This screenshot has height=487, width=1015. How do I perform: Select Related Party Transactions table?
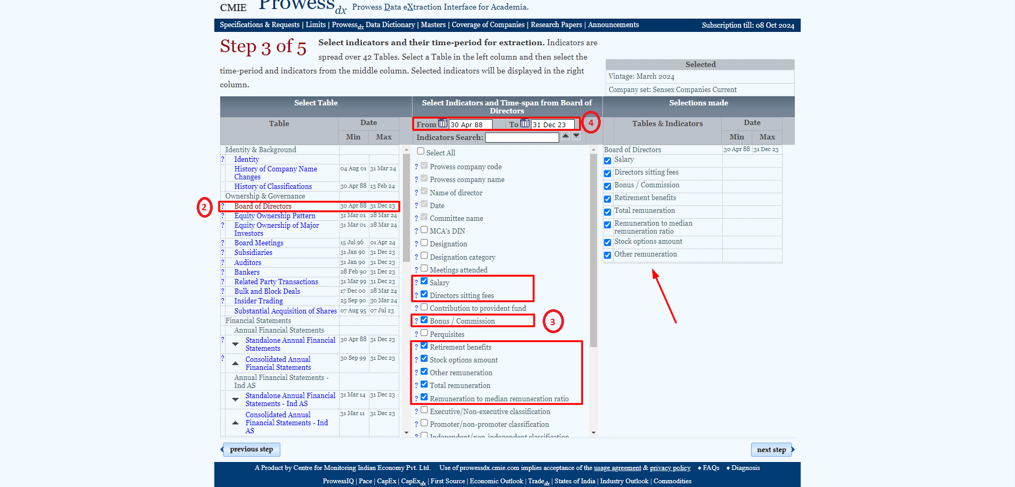276,282
